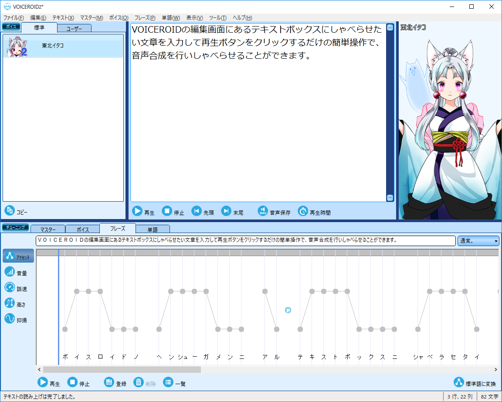Switch to the 単語 tuning tab
Screen dimensions: 502x402
click(153, 229)
